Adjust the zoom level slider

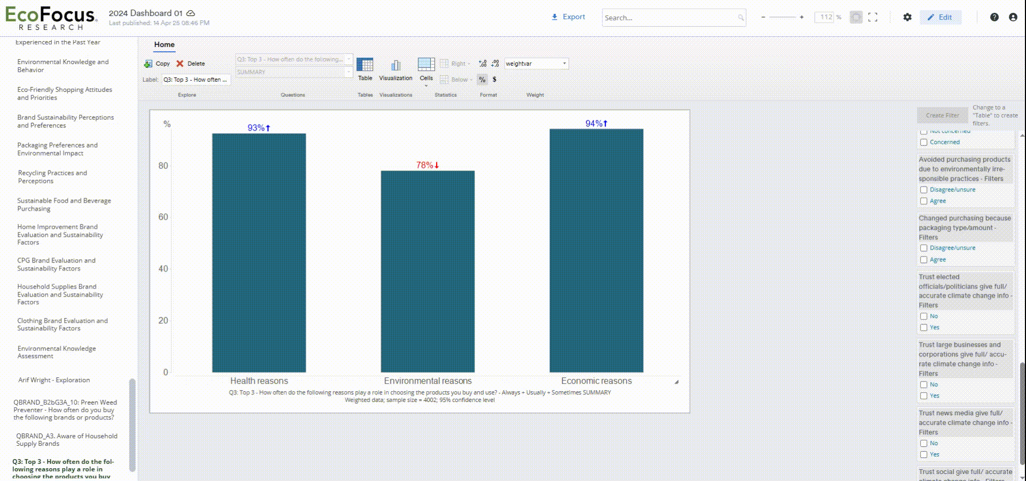pos(782,17)
